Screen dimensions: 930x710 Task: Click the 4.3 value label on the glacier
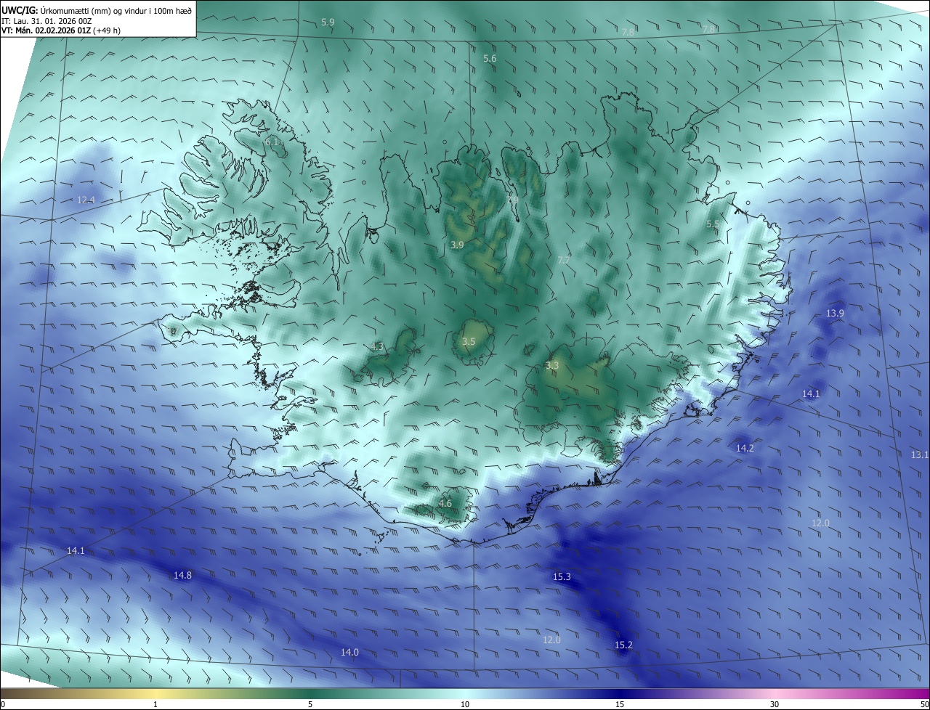377,347
